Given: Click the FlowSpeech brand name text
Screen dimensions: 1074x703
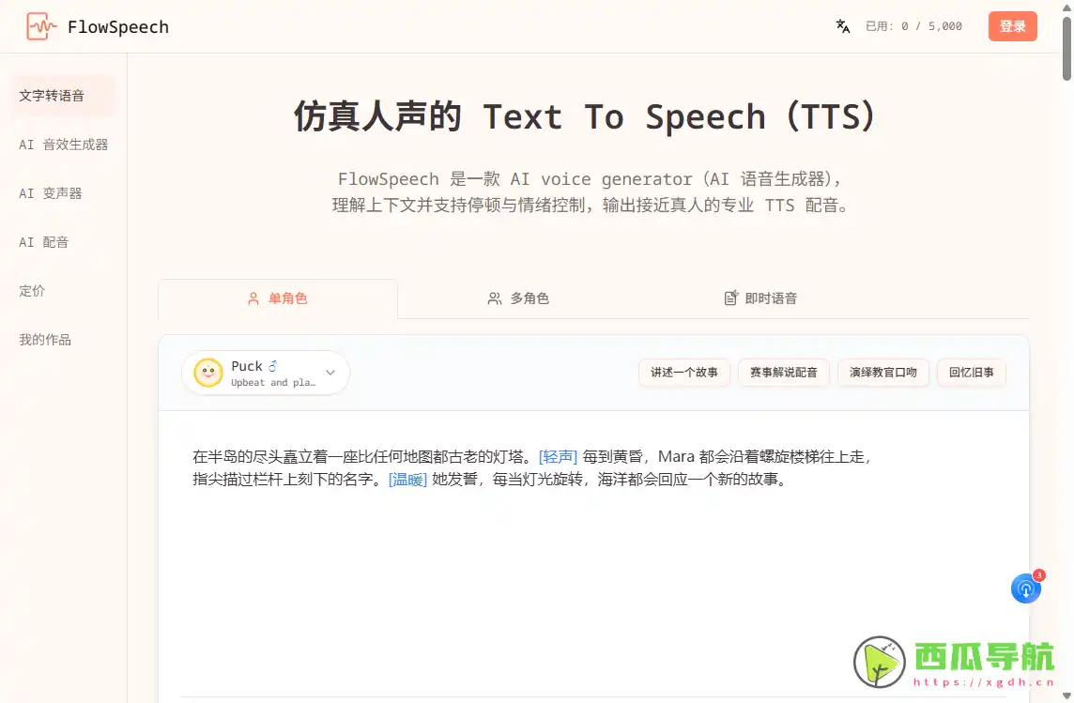Looking at the screenshot, I should click(117, 26).
